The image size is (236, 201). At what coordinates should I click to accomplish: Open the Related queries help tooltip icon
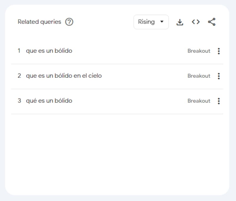click(x=69, y=22)
